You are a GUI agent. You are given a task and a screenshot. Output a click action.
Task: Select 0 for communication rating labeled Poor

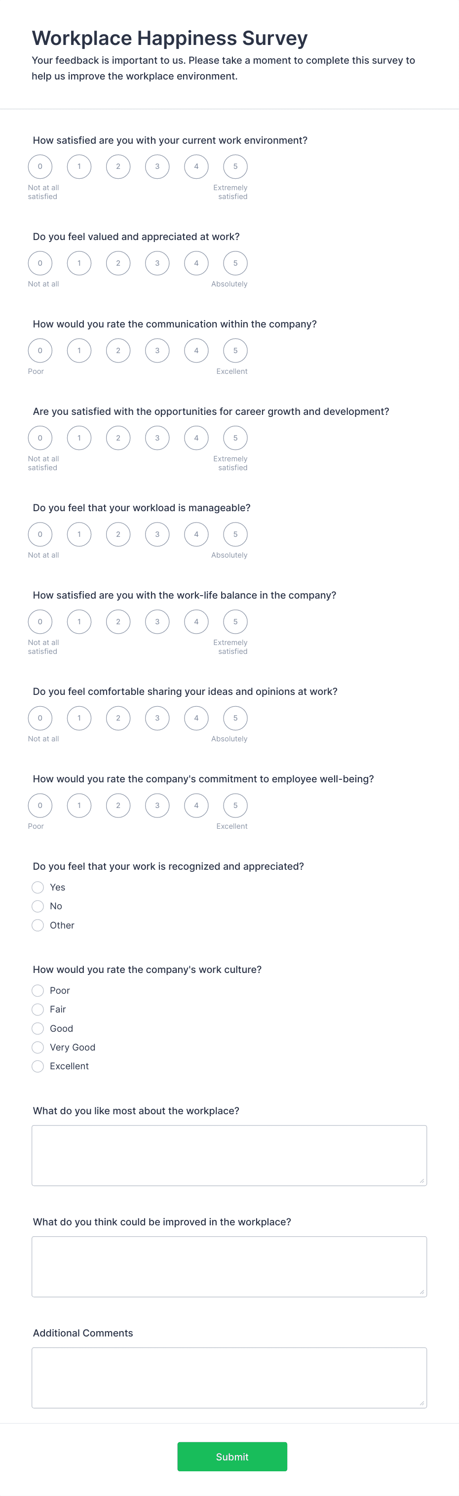(x=40, y=350)
